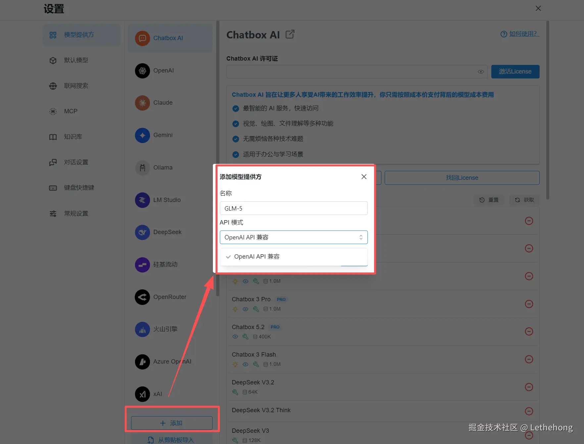This screenshot has height=444, width=584.
Task: Remove the DeepSeek V3.2 model
Action: click(x=529, y=387)
